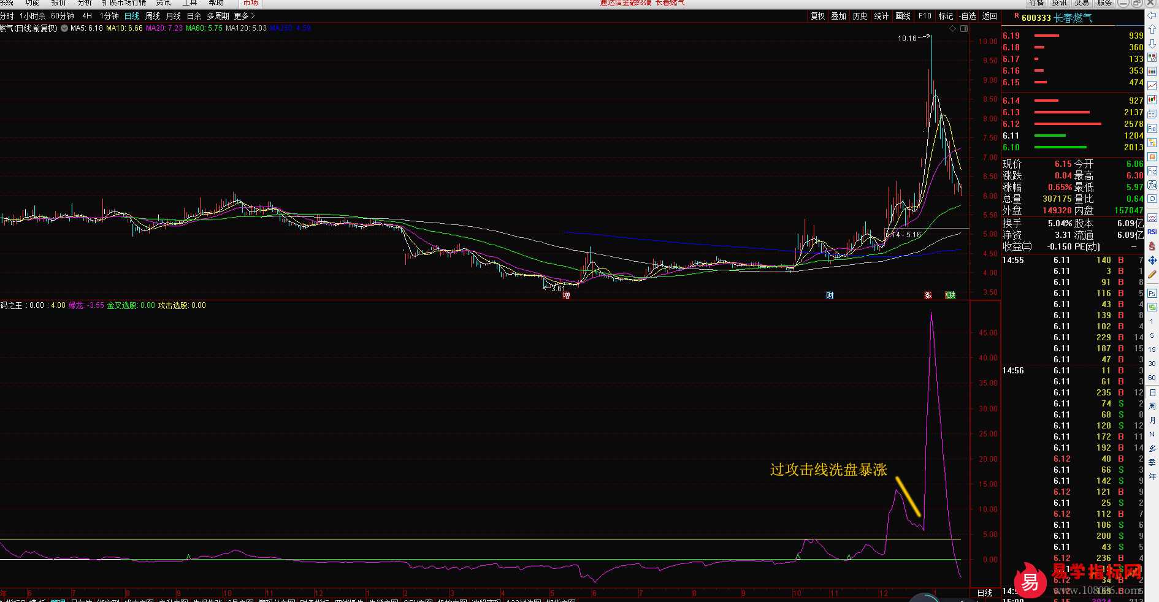
Task: Select the RSI indicator sidebar icon
Action: click(x=1152, y=232)
